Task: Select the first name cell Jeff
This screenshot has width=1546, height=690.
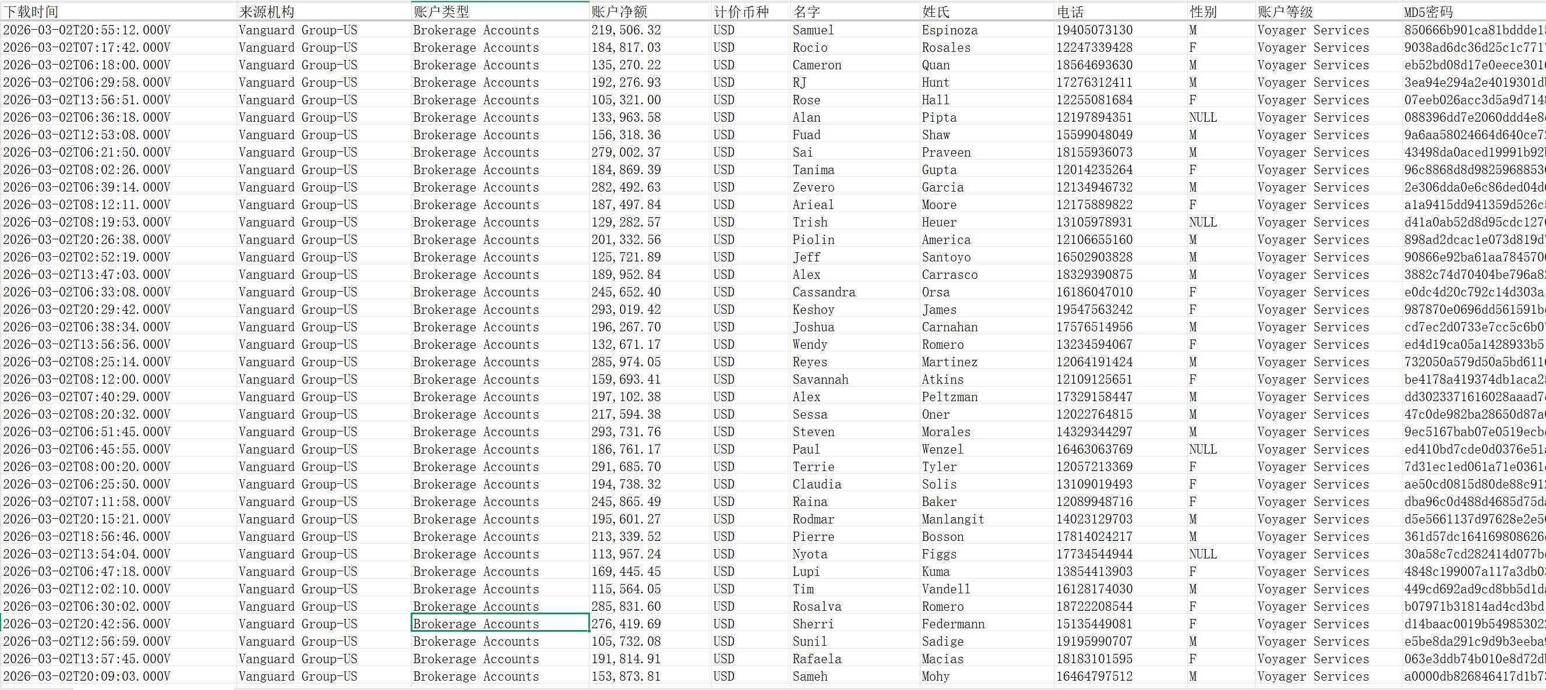Action: (855, 257)
